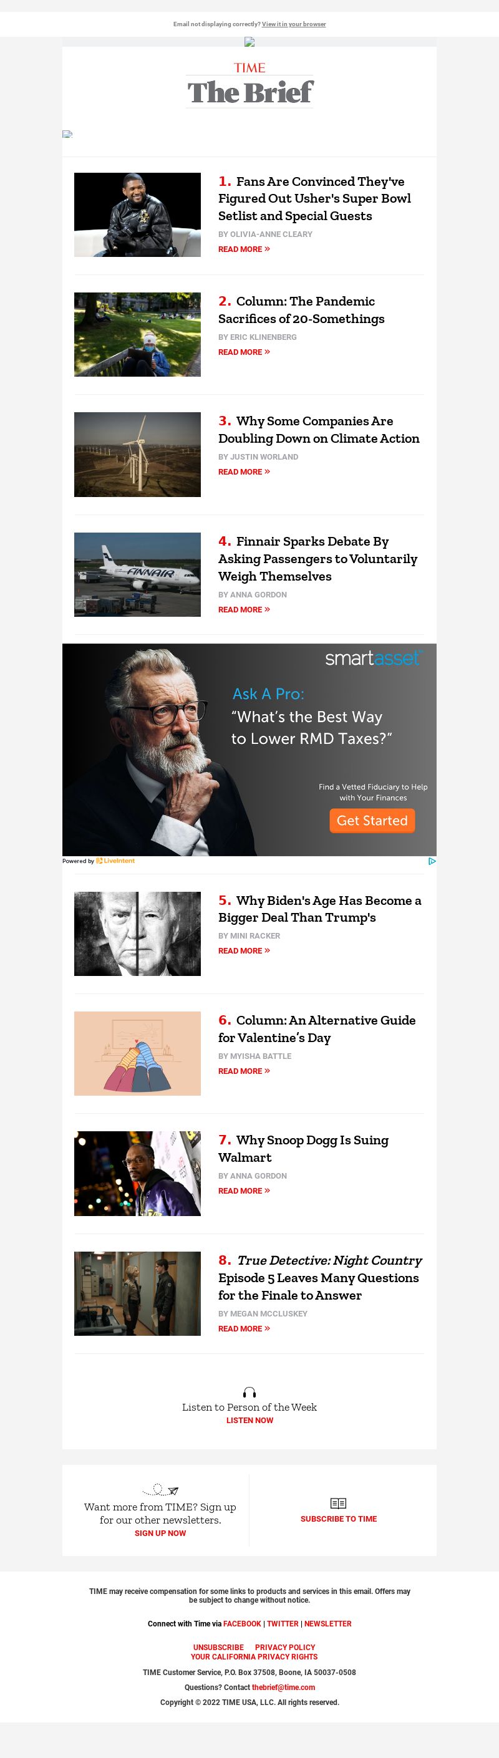Click the broken image icon above header

coord(249,42)
